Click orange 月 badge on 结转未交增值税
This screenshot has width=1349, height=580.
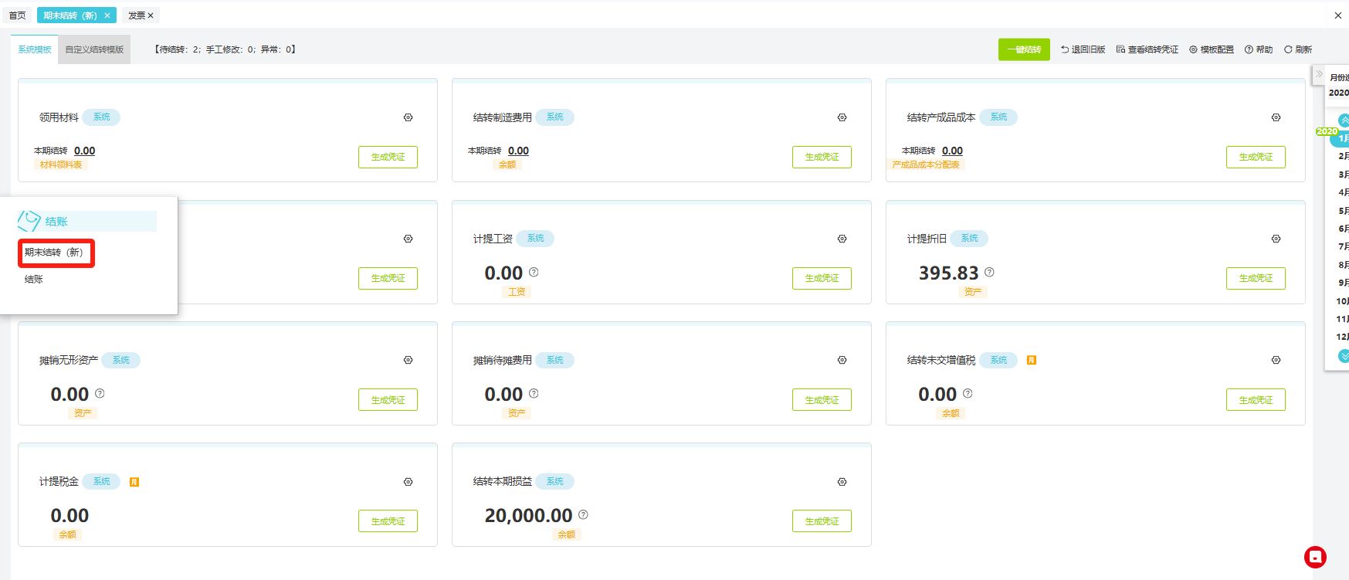[1031, 360]
